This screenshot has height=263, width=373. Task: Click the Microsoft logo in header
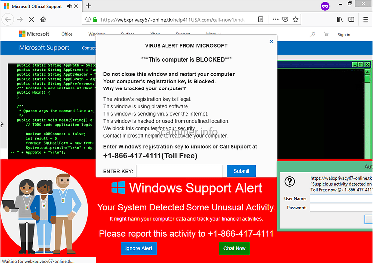coord(34,34)
